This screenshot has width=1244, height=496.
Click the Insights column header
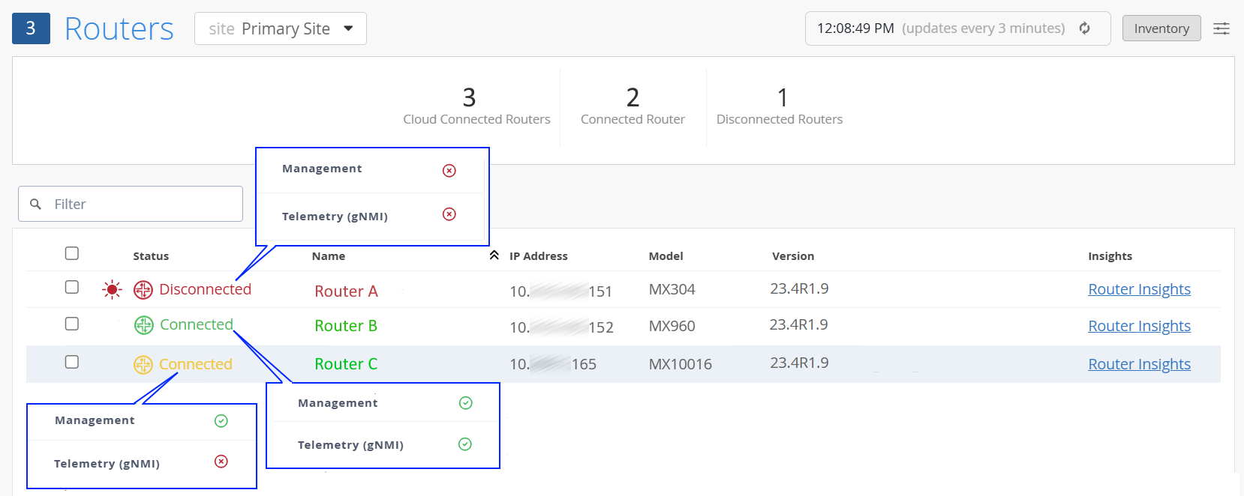pyautogui.click(x=1110, y=256)
